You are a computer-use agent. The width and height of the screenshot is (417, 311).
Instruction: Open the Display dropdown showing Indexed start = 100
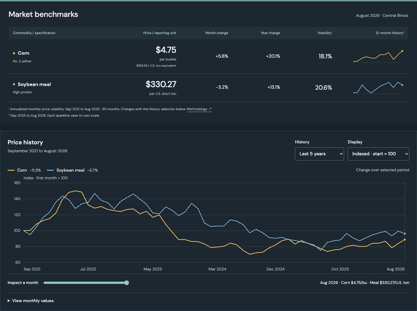point(378,154)
